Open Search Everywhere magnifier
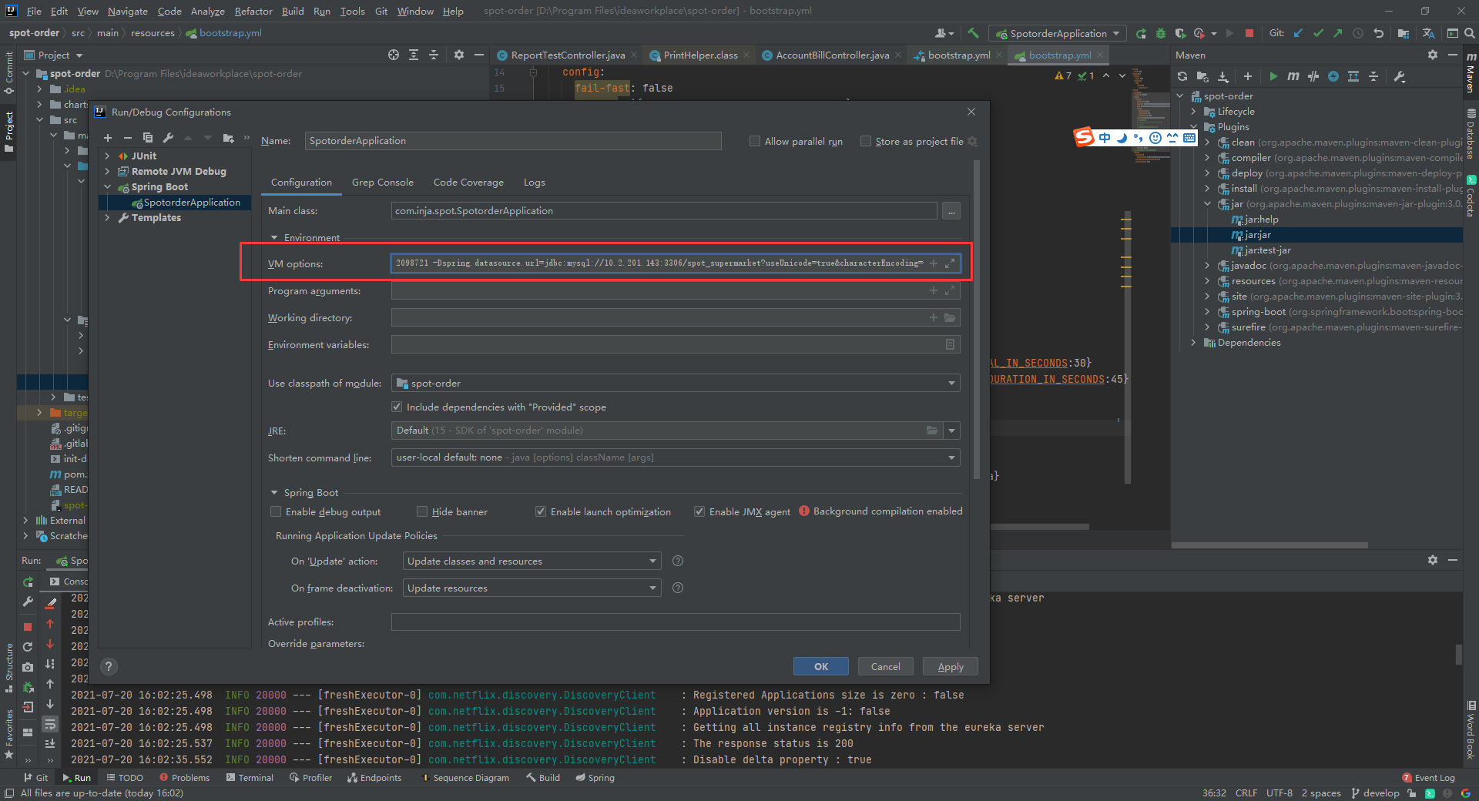The height and width of the screenshot is (801, 1479). [x=1469, y=33]
